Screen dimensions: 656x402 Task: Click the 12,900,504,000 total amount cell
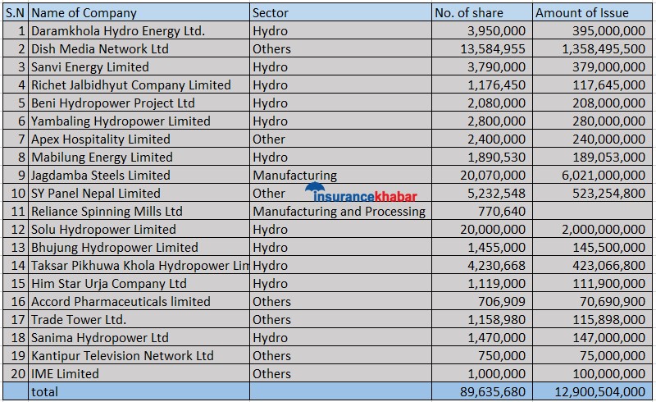click(590, 391)
